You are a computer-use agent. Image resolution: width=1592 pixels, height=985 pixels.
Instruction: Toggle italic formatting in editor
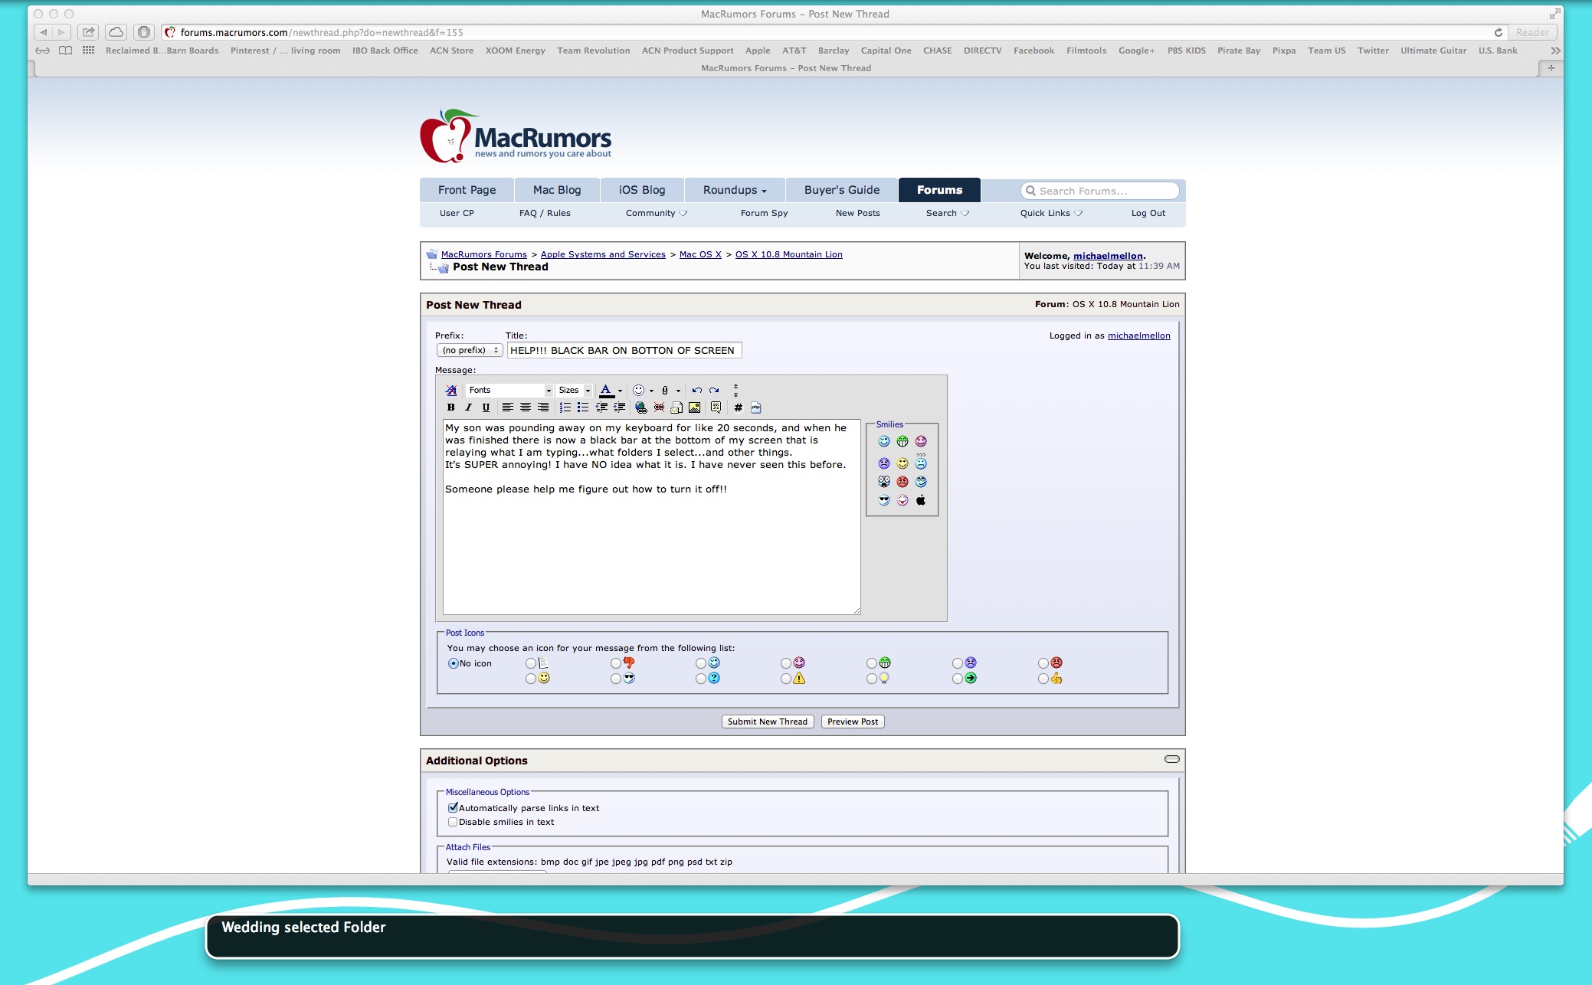tap(468, 407)
